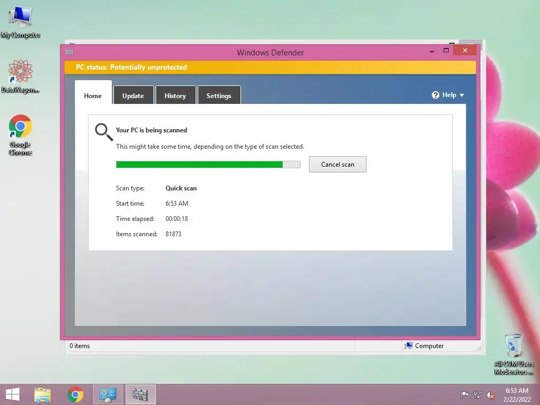Viewport: 540px width, 405px height.
Task: Expand the Help dropdown arrow
Action: coord(462,95)
